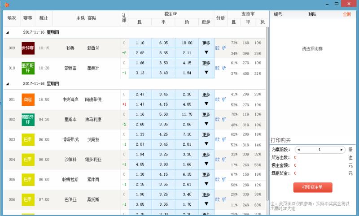The height and width of the screenshot is (216, 359).
Task: Click team name 维多利亚 in match 004
Action: [93, 160]
